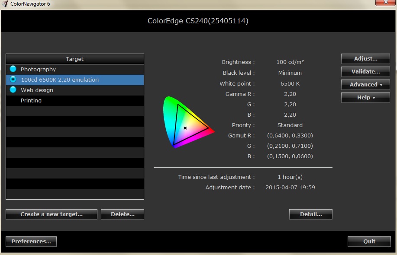Click the white point marker in gamut diagram
The image size is (397, 255).
tap(185, 128)
